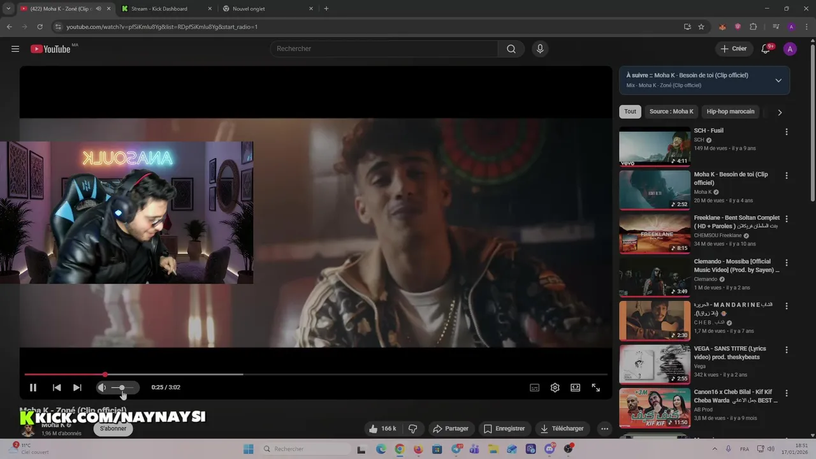Image resolution: width=816 pixels, height=459 pixels.
Task: Open options menu for Freeklane Bent Soltan
Action: click(786, 219)
